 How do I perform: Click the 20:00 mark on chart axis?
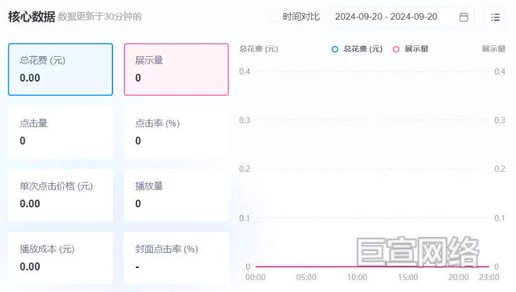[x=459, y=277]
